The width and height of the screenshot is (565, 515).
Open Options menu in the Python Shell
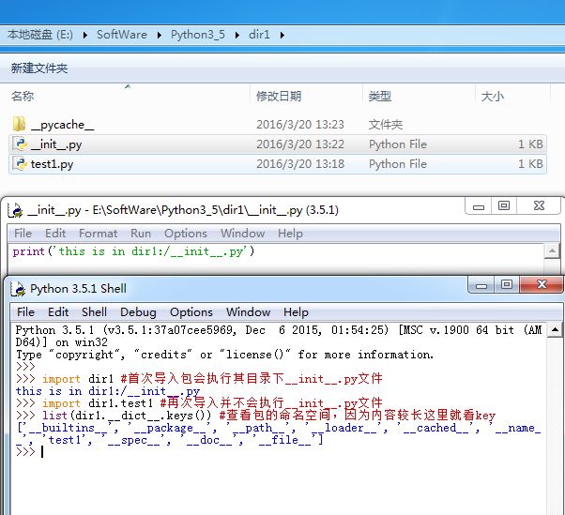click(191, 311)
